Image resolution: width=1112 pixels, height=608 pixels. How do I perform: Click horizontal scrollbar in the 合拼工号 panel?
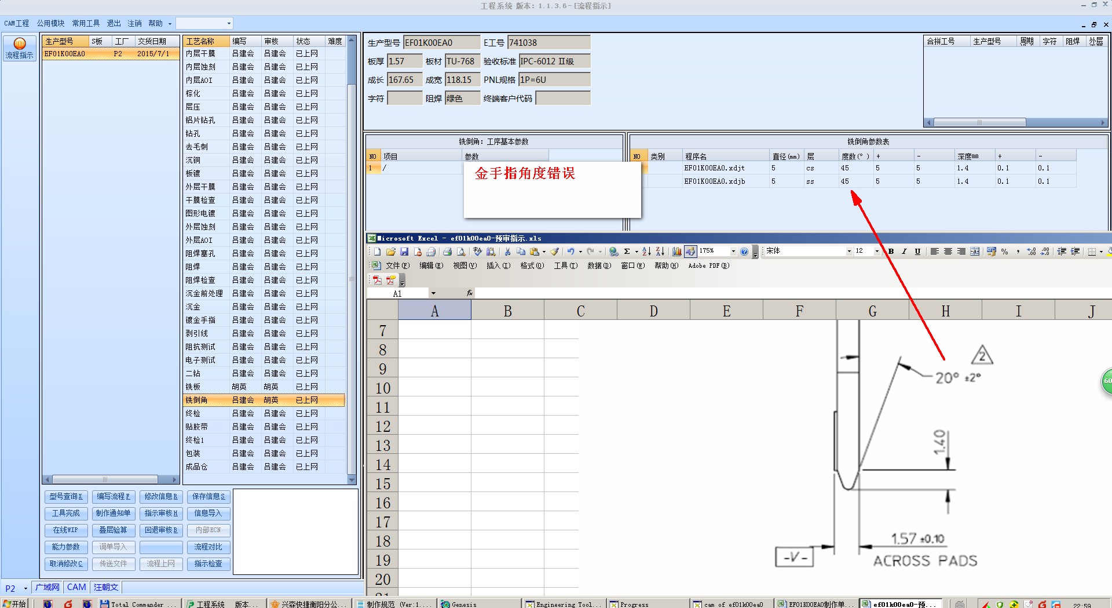point(1016,122)
